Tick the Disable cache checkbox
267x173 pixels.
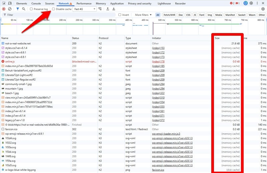(x=53, y=9)
